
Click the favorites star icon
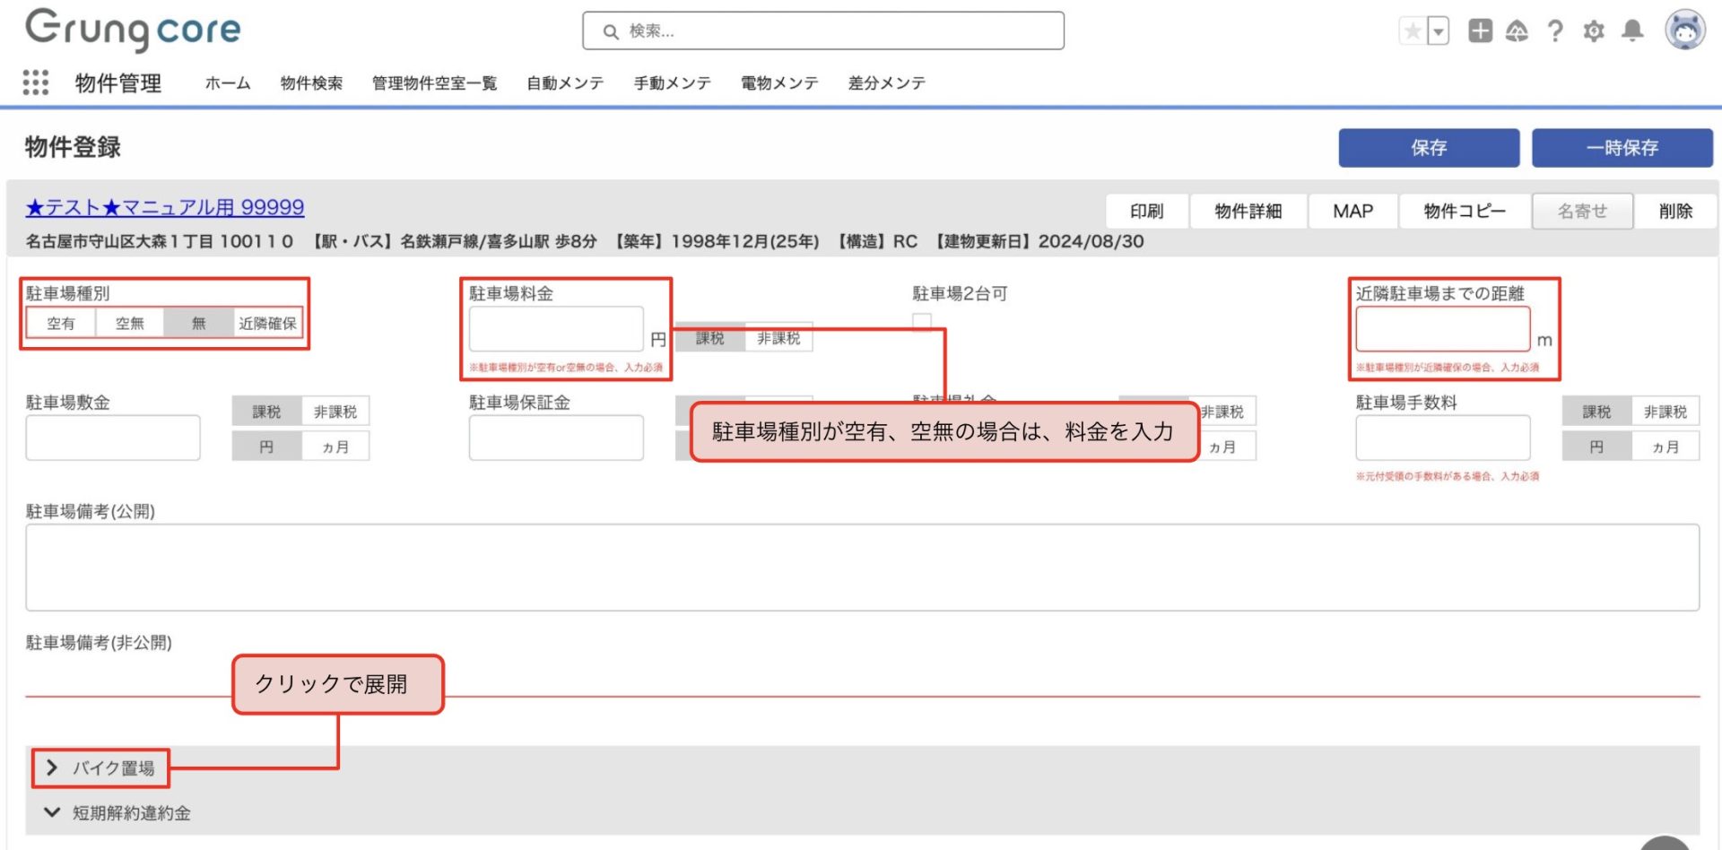pos(1413,31)
